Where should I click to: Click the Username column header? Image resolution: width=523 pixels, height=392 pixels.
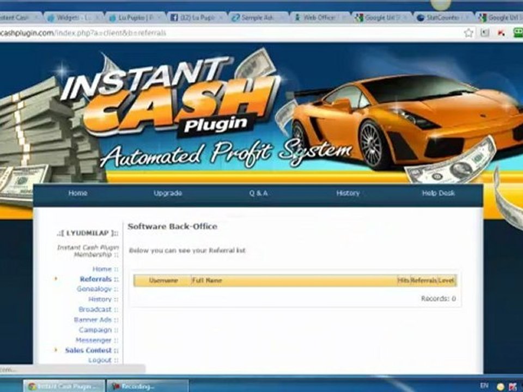click(163, 280)
